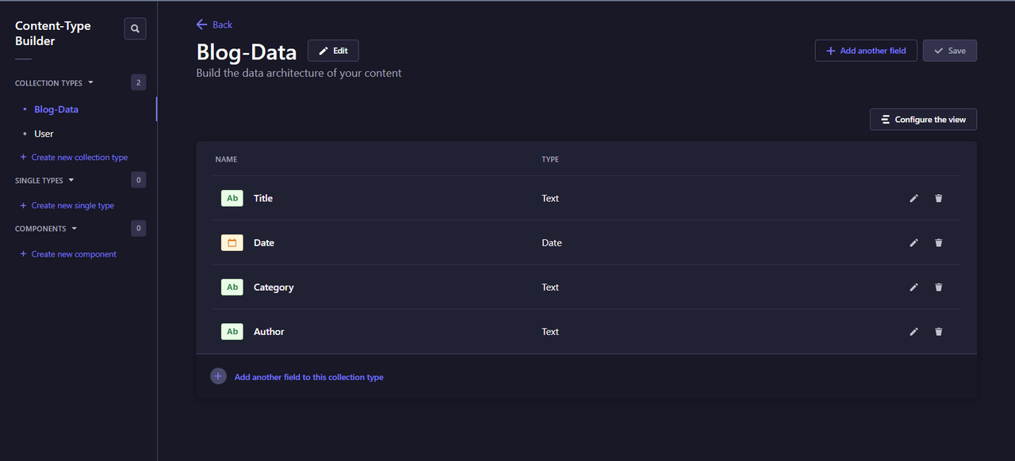Collapse the COMPONENTS section
The width and height of the screenshot is (1015, 461).
tap(74, 228)
